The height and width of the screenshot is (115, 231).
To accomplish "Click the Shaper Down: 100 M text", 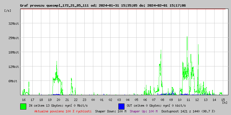I will (111, 111).
